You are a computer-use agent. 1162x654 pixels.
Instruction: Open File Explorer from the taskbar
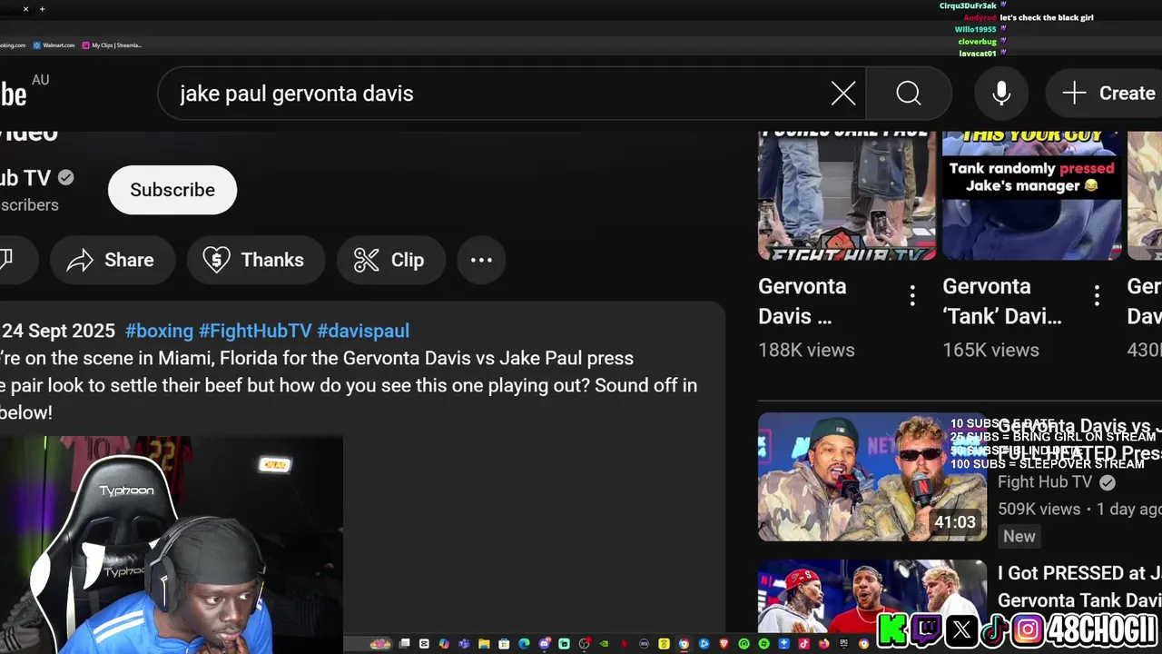click(484, 644)
